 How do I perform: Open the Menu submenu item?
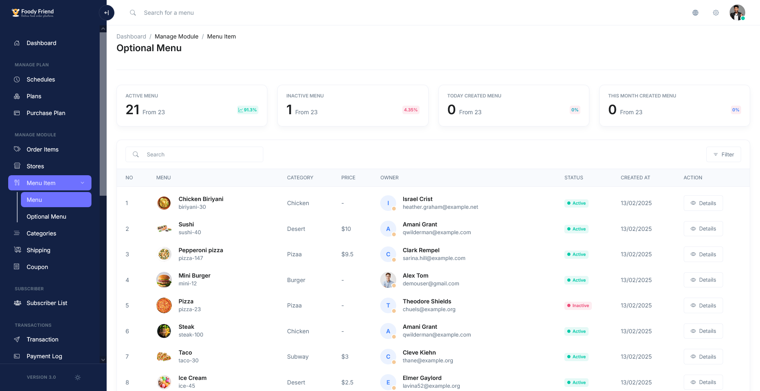coord(56,200)
